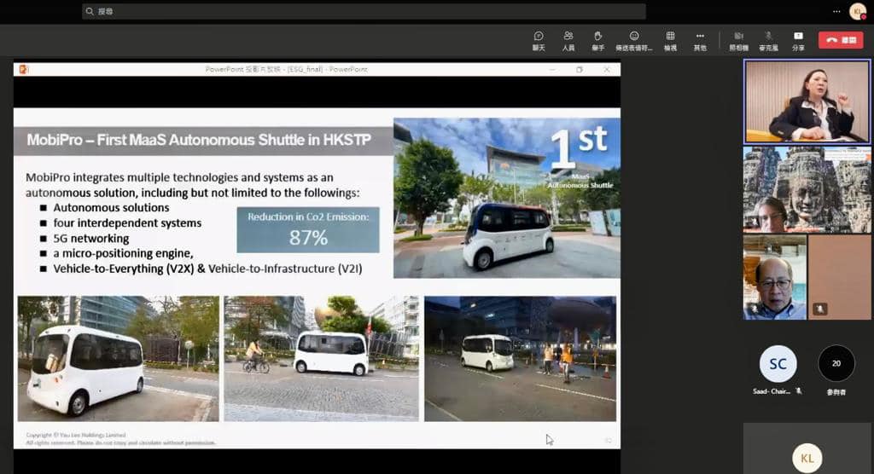Click the slide heading 'MobiPro – First MaaS Autonomous Shuttle'
874x474 pixels.
pos(199,139)
